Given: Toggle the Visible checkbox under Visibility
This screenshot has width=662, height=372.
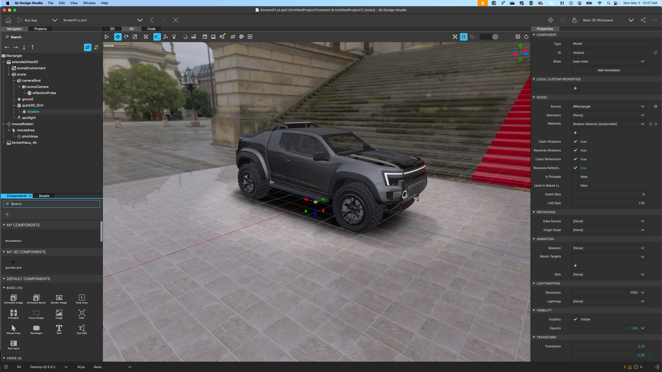Looking at the screenshot, I should tap(575, 319).
